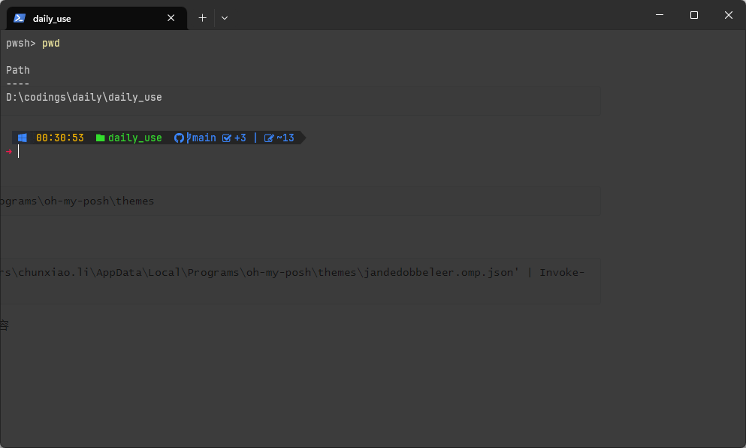Click the ~13 modified count
746x448 pixels.
tap(285, 138)
